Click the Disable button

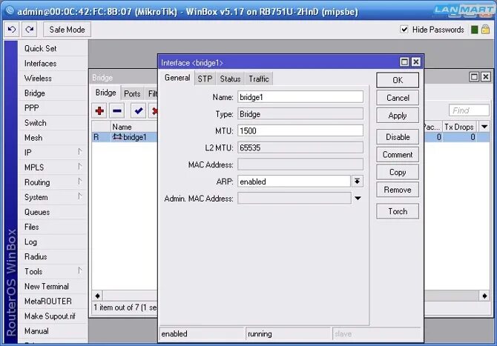[398, 137]
